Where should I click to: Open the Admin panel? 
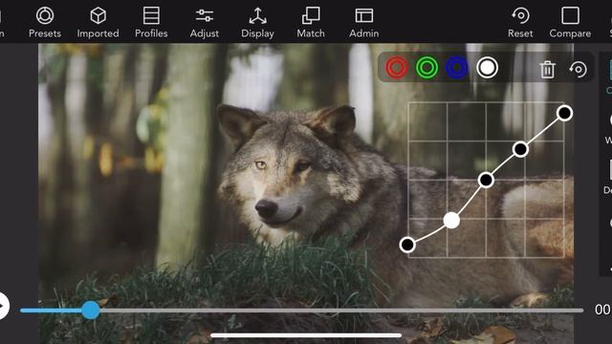pos(363,22)
